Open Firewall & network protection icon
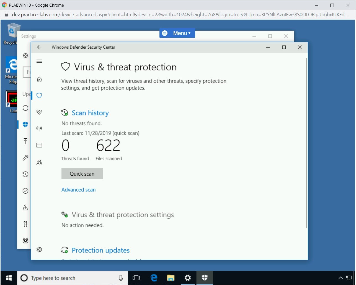356x285 pixels. [x=39, y=129]
